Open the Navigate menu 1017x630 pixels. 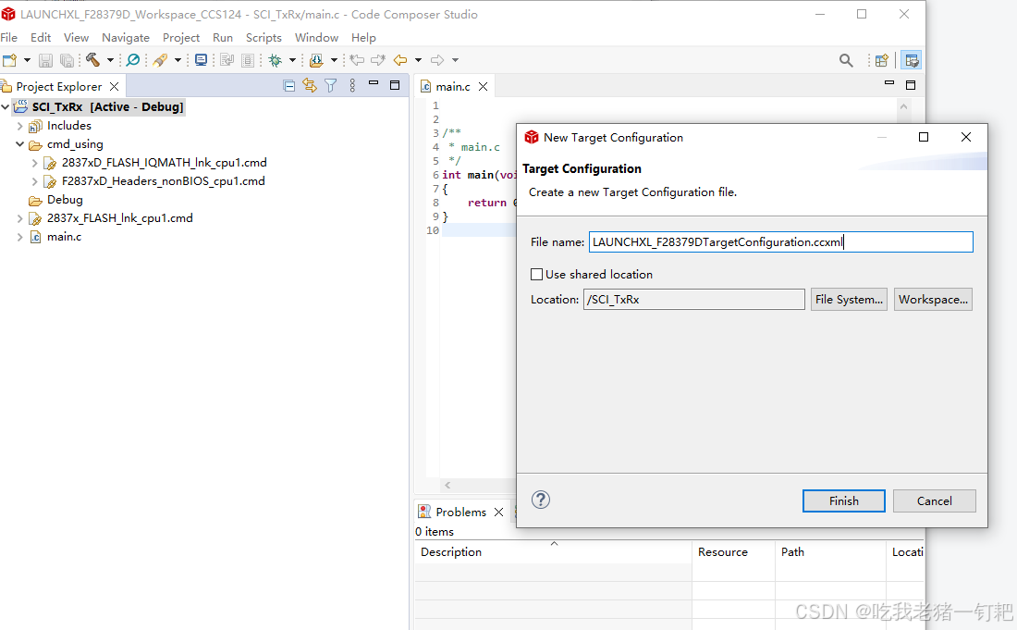coord(126,38)
